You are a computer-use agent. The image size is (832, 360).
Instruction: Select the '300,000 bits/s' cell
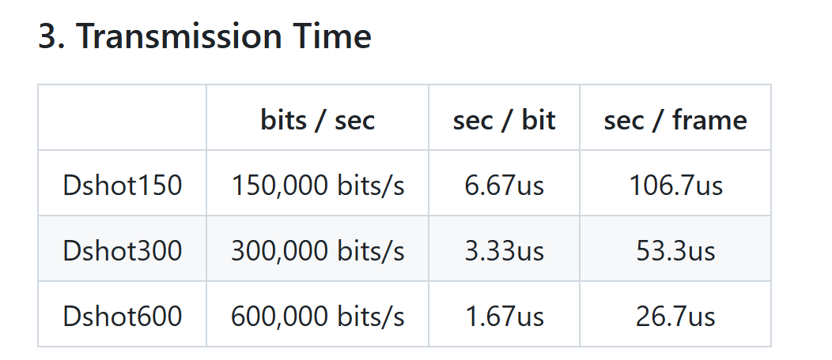tap(317, 249)
